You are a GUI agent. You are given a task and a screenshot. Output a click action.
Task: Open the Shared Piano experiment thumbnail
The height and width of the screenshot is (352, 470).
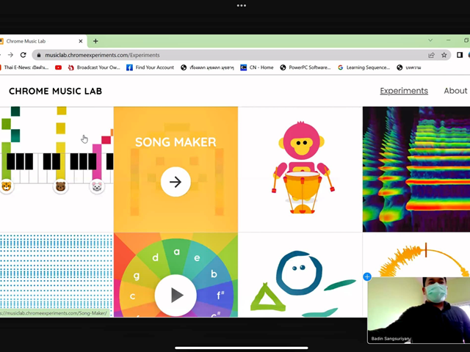(x=57, y=169)
